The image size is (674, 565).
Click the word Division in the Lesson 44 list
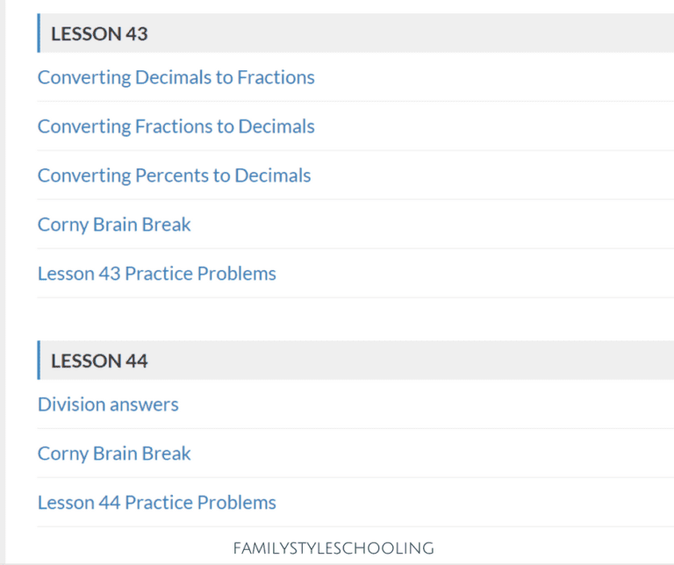point(71,404)
